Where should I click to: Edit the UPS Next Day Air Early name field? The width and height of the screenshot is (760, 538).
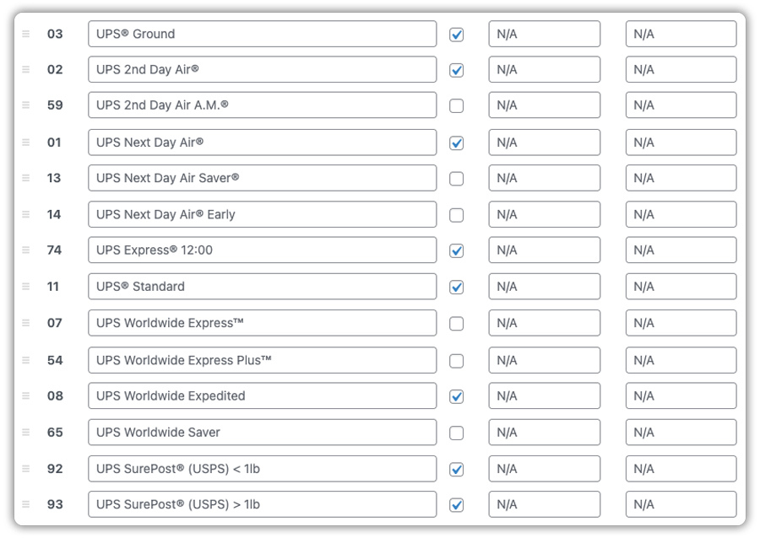263,214
